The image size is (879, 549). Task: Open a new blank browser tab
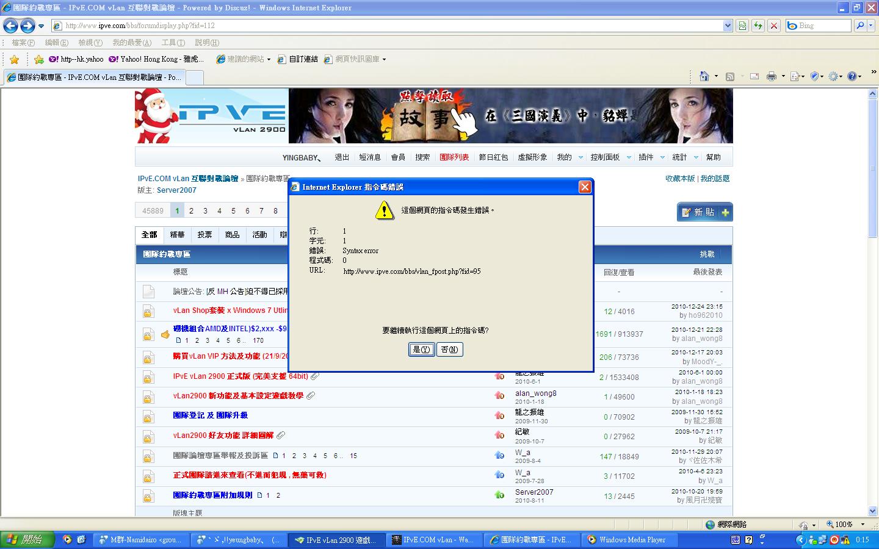[194, 77]
